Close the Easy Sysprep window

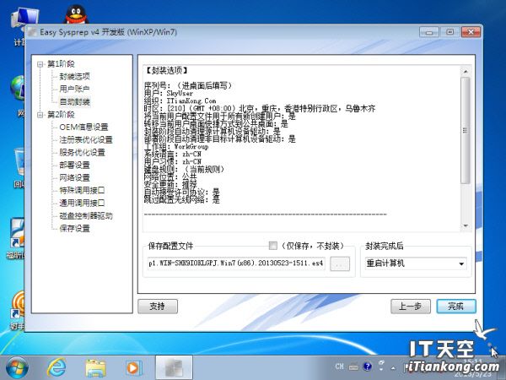(471, 32)
